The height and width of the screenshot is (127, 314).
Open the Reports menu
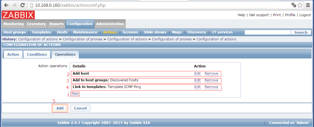(56, 24)
